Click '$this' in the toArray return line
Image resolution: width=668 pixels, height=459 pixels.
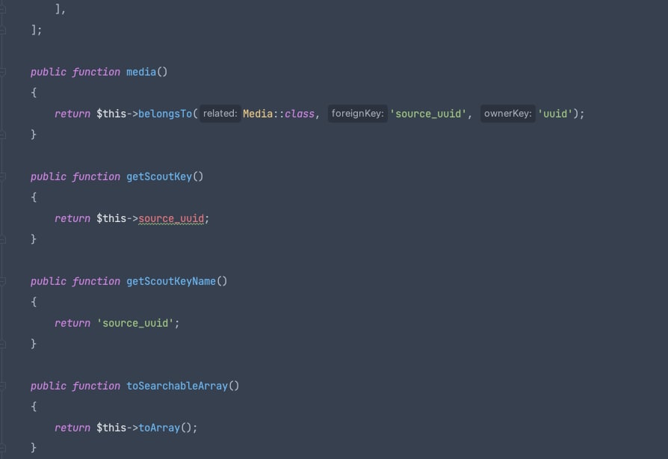coord(111,428)
